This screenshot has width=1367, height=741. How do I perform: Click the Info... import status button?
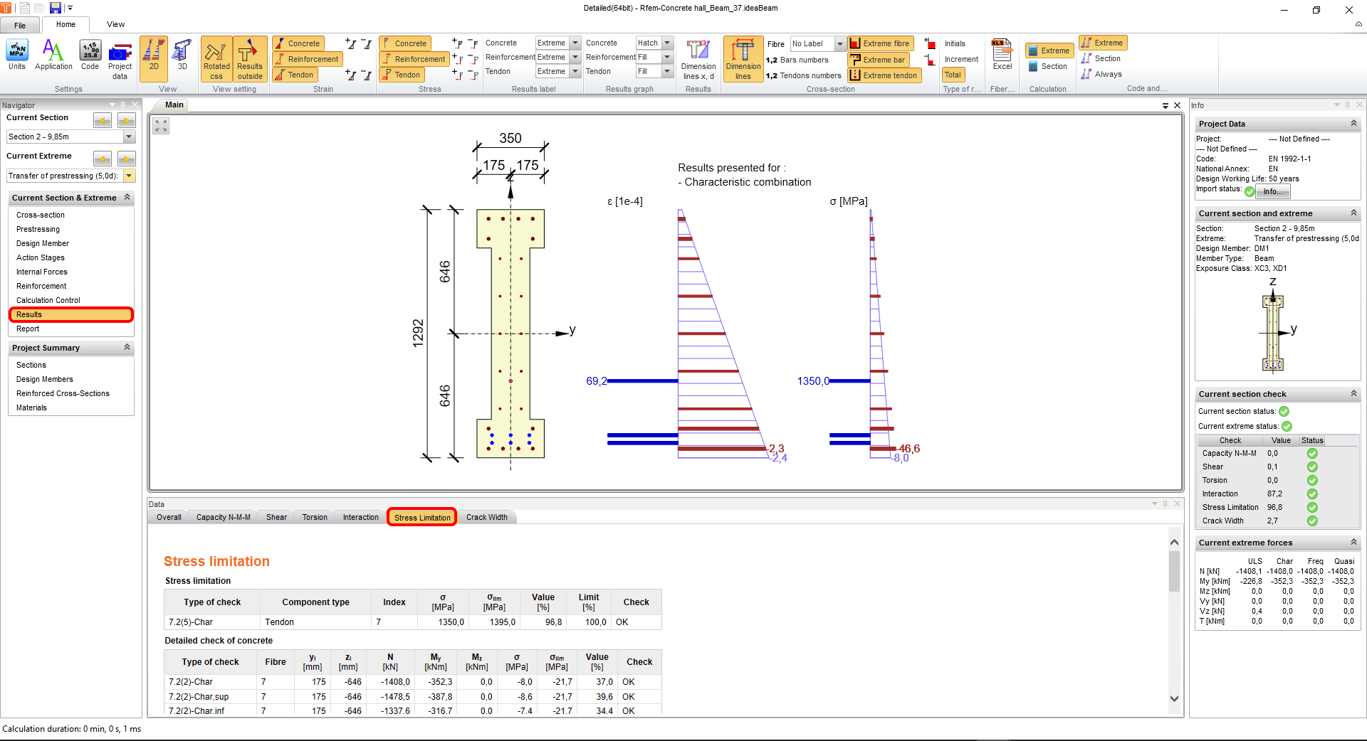(1272, 191)
